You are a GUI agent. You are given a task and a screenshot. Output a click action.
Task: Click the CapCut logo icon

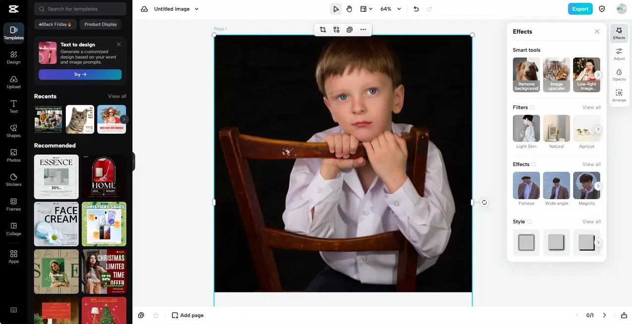(x=13, y=9)
